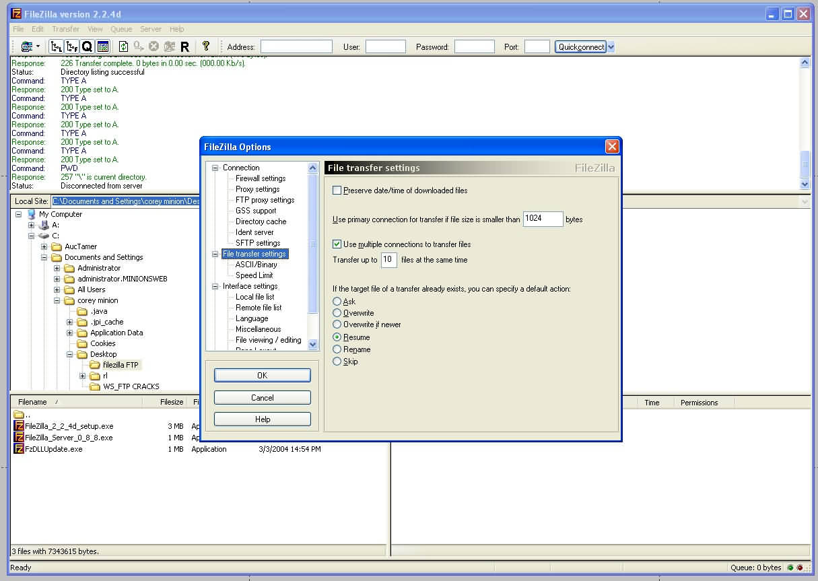Click the primary connection file size field
This screenshot has height=581, width=818.
(543, 219)
